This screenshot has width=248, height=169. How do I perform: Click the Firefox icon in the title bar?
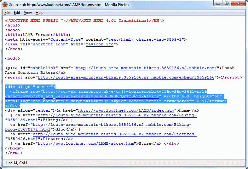[5, 4]
